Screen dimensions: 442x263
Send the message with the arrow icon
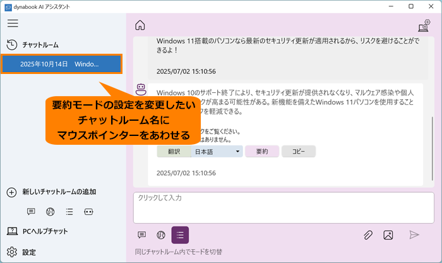414,235
